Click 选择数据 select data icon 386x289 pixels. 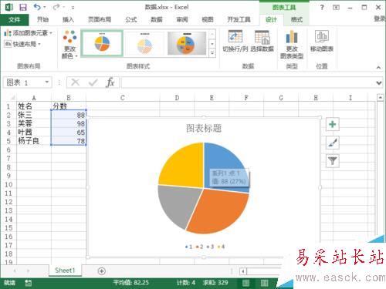click(262, 41)
